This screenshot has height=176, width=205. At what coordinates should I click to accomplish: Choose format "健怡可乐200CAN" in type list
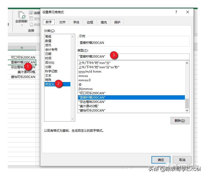click(x=131, y=111)
